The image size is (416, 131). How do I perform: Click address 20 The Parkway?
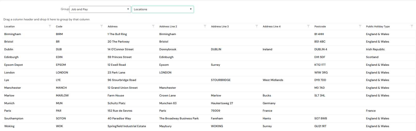click(x=118, y=42)
